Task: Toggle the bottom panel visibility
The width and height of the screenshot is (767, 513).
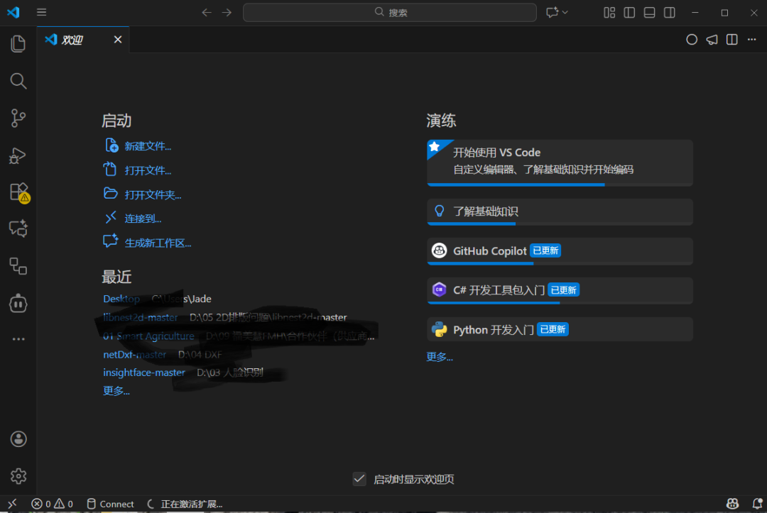Action: [649, 12]
